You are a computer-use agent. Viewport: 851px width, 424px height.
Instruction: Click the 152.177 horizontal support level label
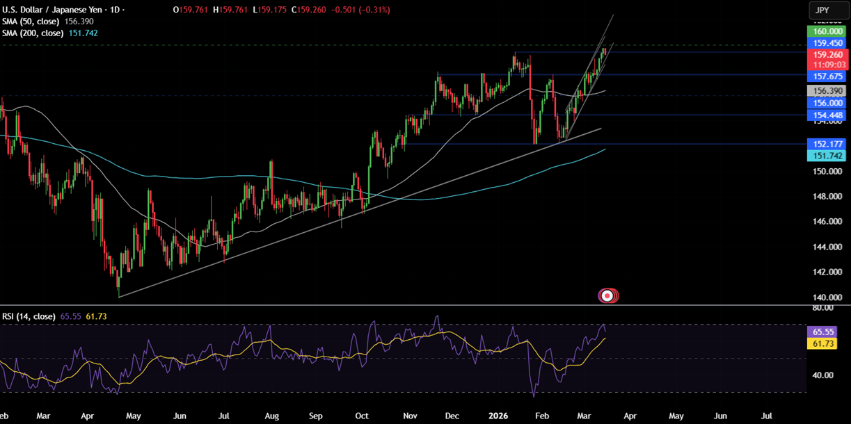pyautogui.click(x=827, y=144)
